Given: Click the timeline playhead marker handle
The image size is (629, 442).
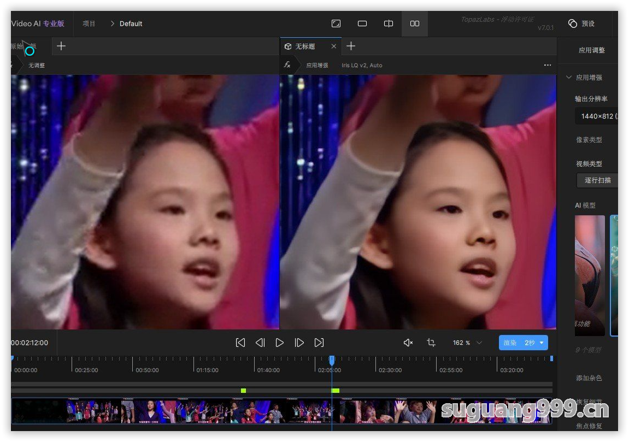Looking at the screenshot, I should coord(332,360).
